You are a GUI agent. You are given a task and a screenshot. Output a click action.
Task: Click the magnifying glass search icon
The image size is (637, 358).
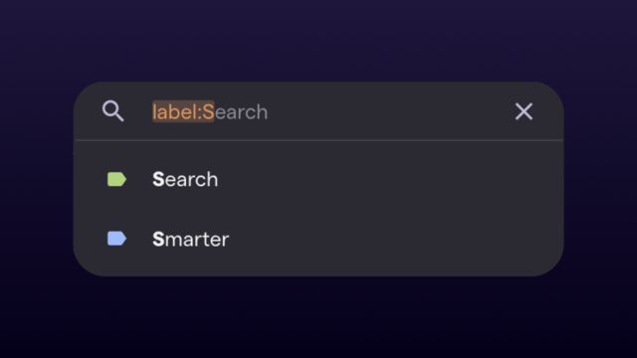(x=112, y=111)
